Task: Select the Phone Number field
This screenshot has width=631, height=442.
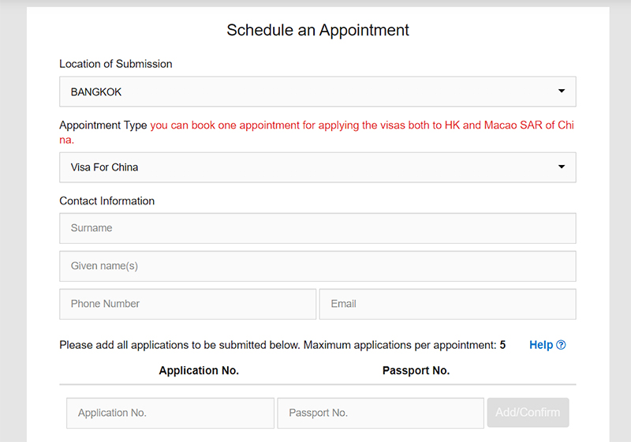Action: click(188, 304)
